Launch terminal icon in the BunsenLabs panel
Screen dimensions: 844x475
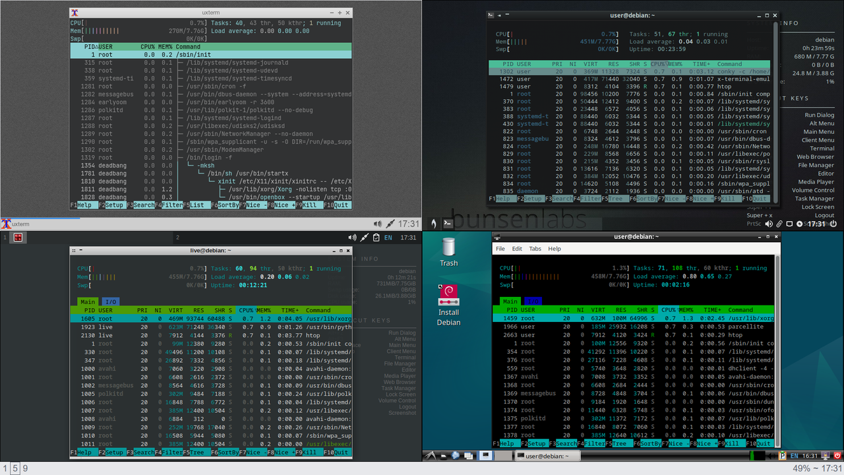pyautogui.click(x=447, y=224)
